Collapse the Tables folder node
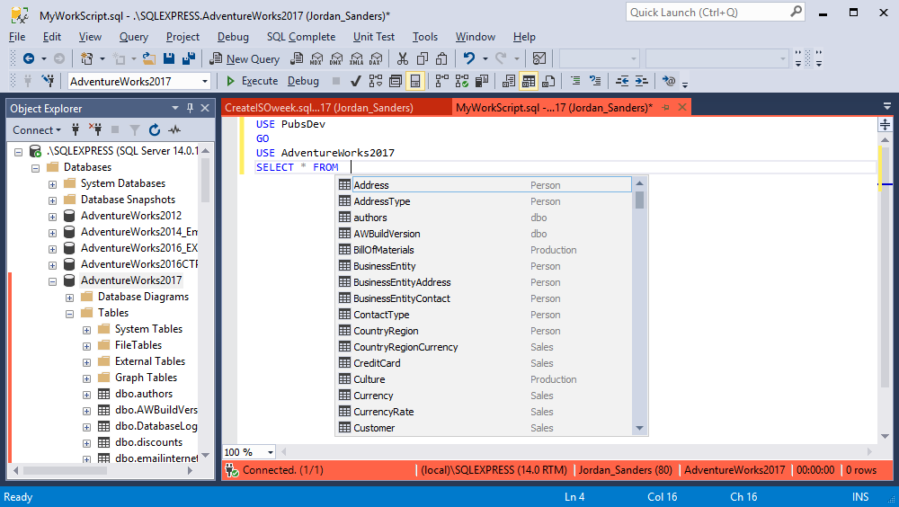The image size is (899, 507). coord(69,314)
